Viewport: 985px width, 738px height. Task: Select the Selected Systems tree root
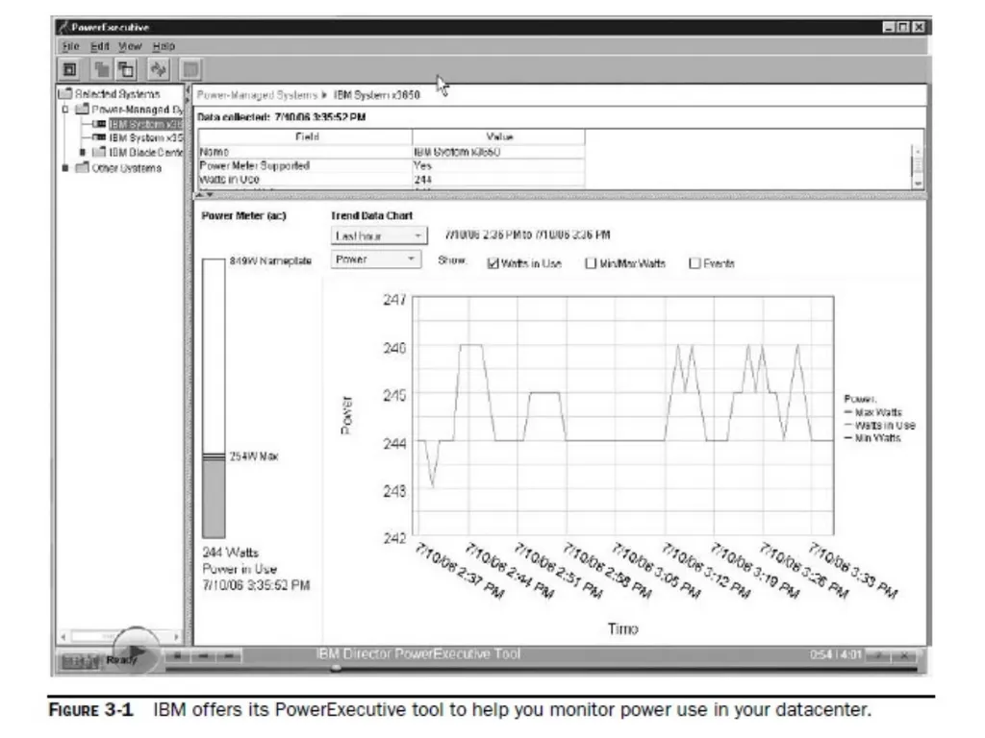117,93
